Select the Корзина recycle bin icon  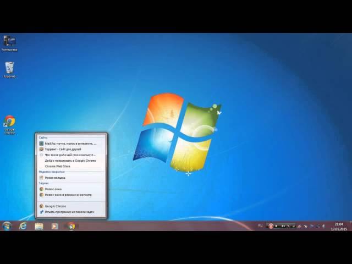9,70
